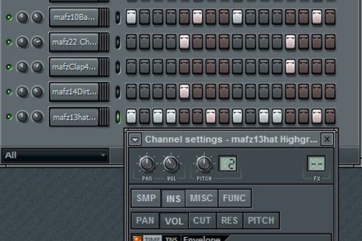Mute the mafz10Ba channel via green LED
362x241 pixels.
coord(8,17)
